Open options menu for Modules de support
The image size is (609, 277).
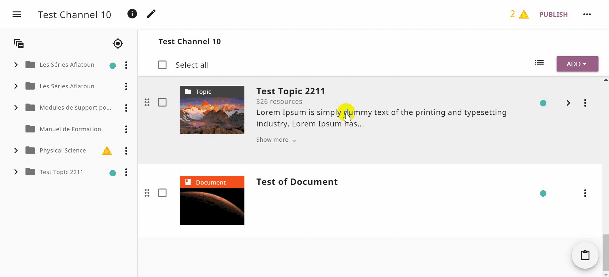point(126,108)
